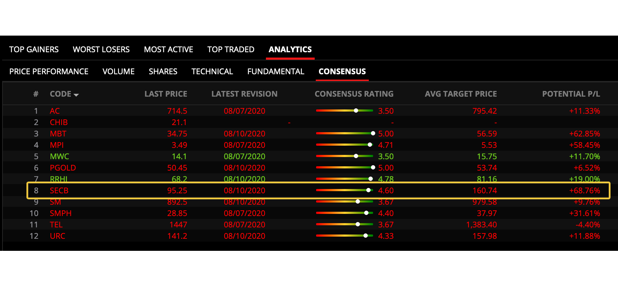The height and width of the screenshot is (302, 618).
Task: Click MBT last price 34.75
Action: 177,134
